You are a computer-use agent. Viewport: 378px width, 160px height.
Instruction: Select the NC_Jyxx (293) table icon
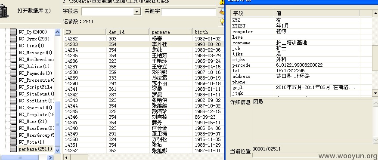coord(13,39)
